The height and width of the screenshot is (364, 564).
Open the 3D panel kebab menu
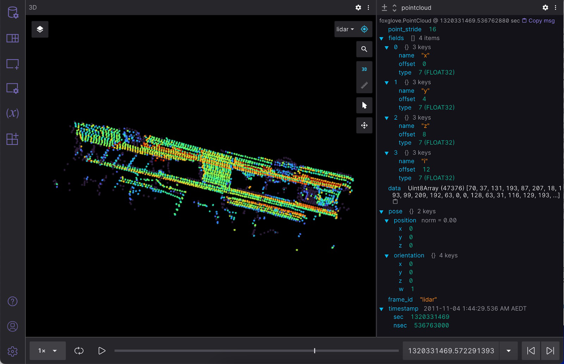pyautogui.click(x=368, y=7)
